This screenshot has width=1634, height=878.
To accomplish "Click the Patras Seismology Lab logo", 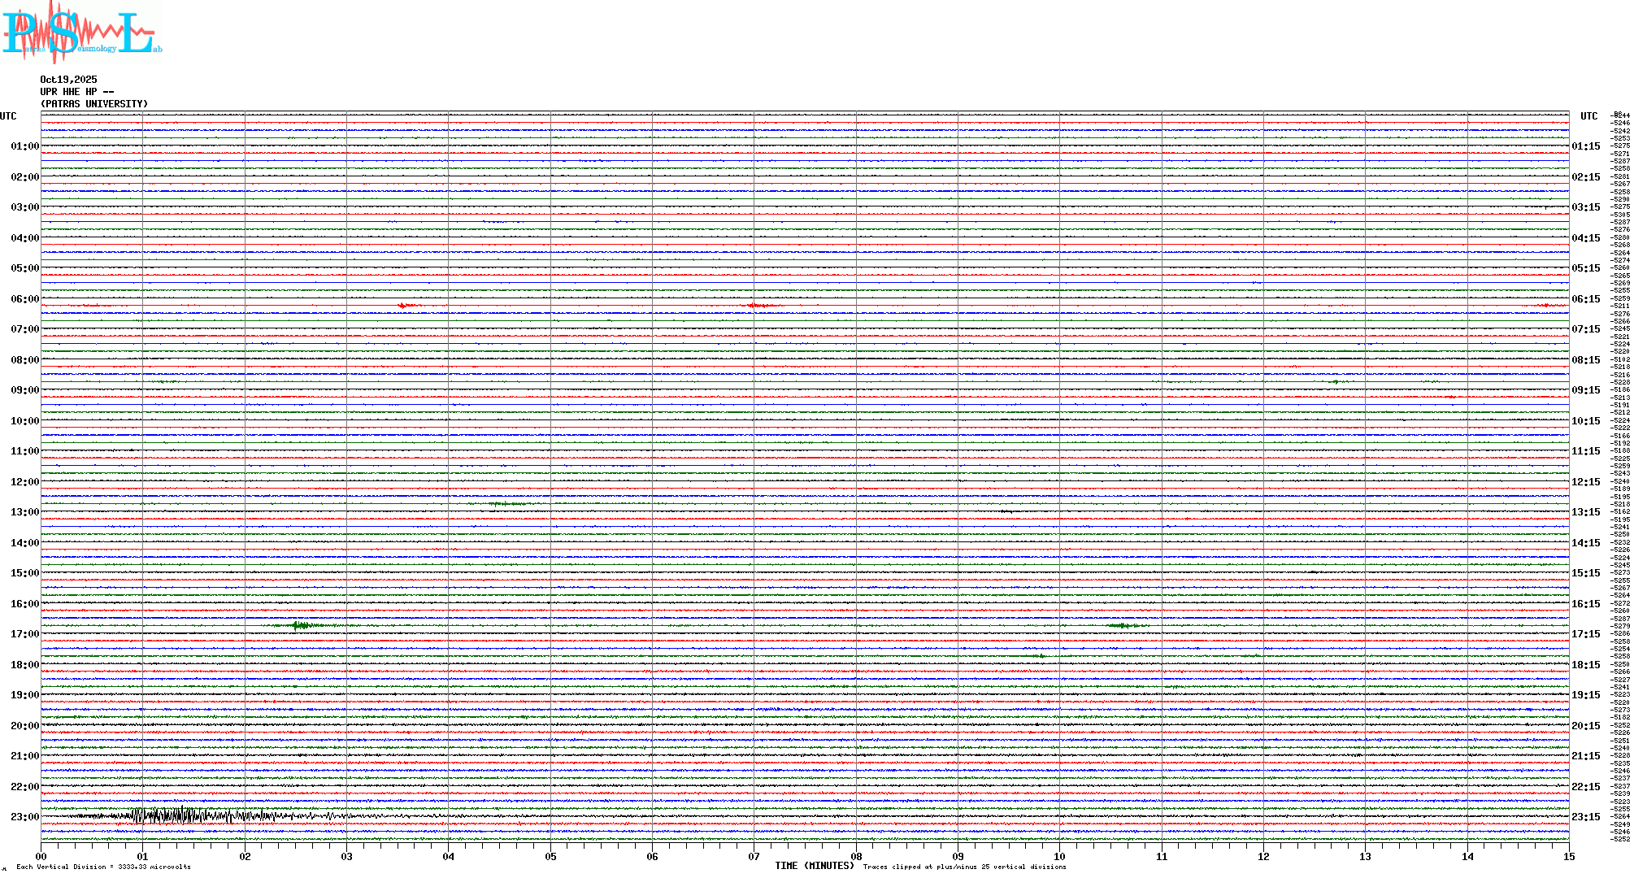I will [80, 33].
